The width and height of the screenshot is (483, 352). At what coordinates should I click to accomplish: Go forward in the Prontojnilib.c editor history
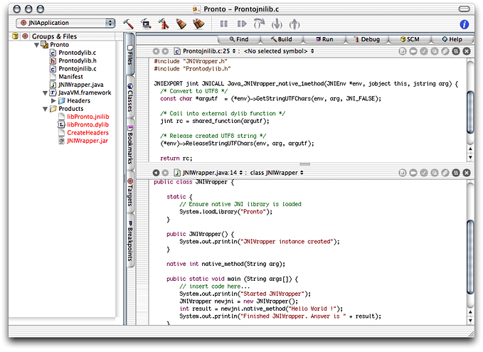(166, 51)
